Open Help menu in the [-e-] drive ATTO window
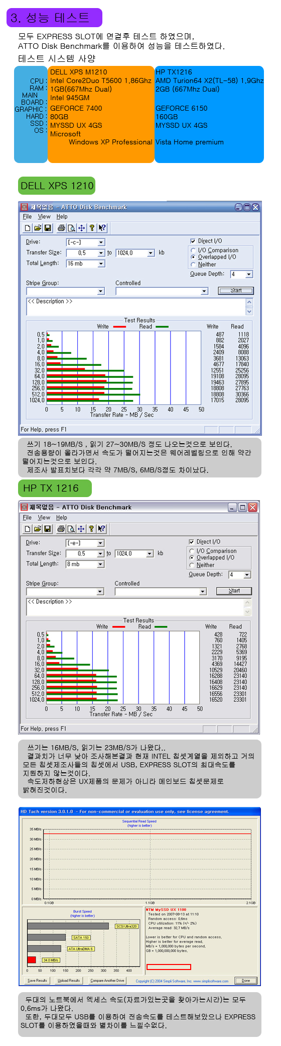Viewport: 281px width, 1046px height. (x=62, y=518)
